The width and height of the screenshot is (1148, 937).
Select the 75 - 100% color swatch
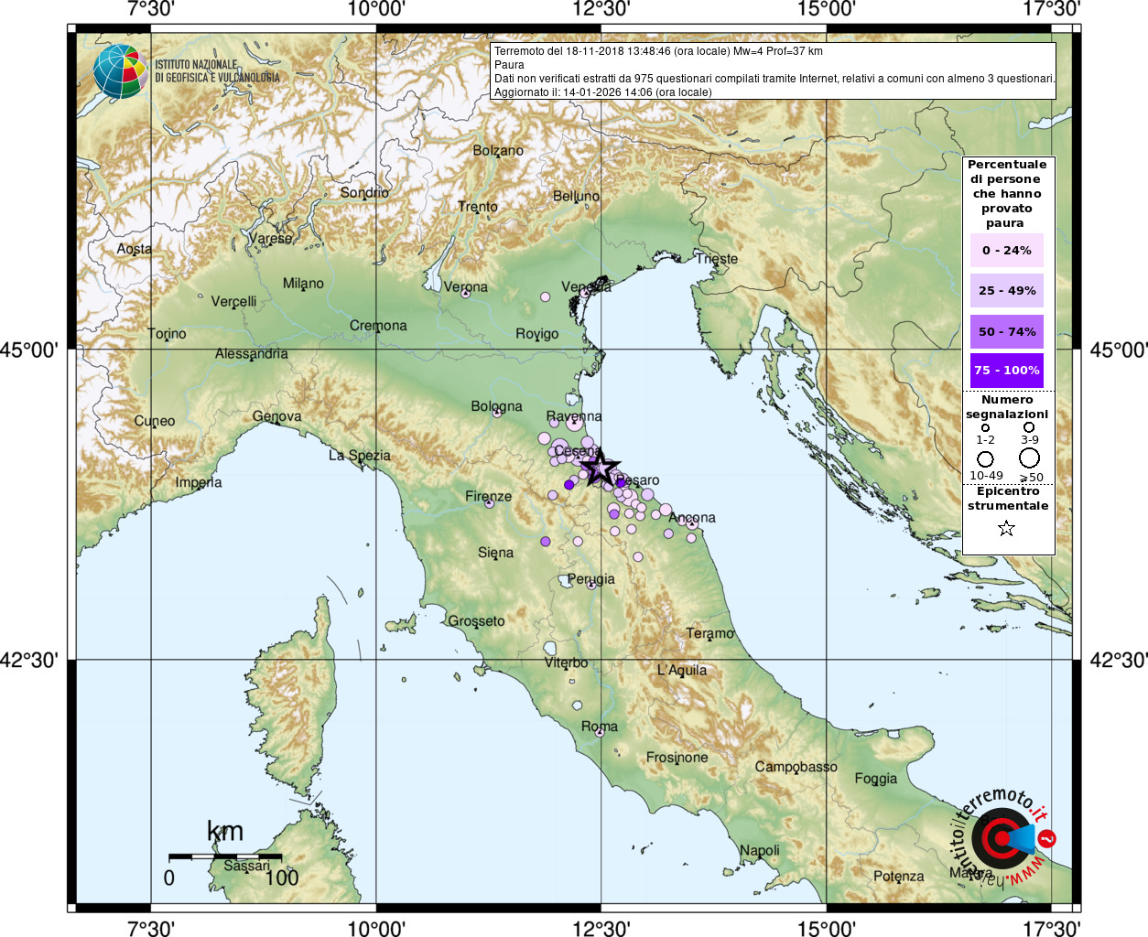click(1007, 371)
